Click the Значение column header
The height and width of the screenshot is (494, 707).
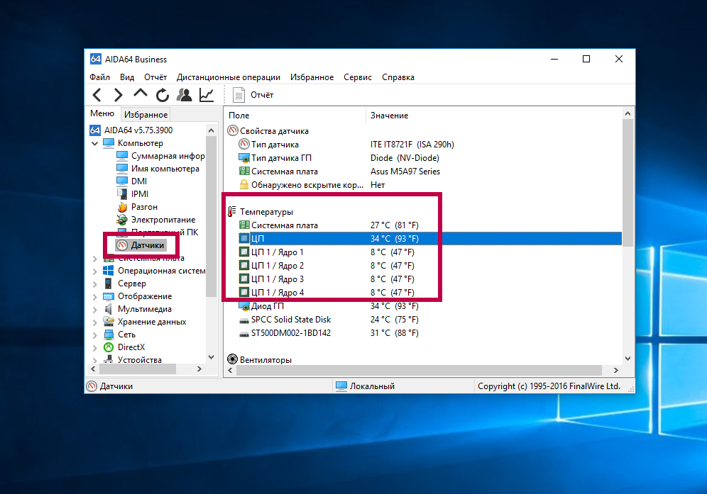(389, 116)
